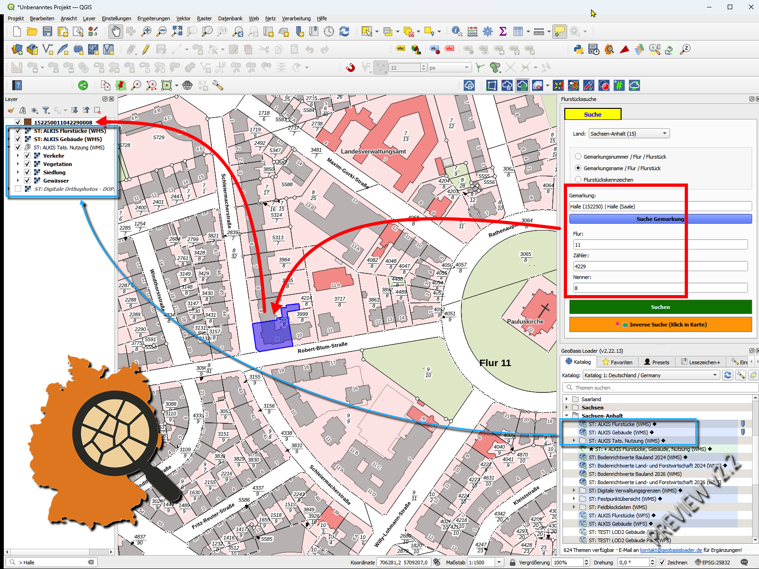Viewport: 759px width, 569px height.
Task: Hide the Vegetation layer
Action: (27, 164)
